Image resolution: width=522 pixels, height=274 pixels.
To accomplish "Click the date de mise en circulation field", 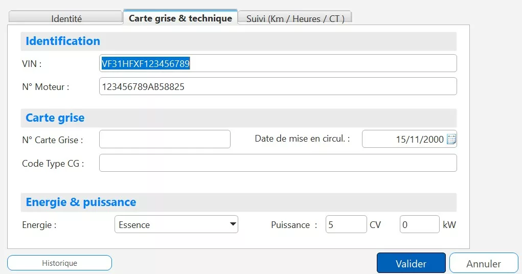I will coord(409,139).
